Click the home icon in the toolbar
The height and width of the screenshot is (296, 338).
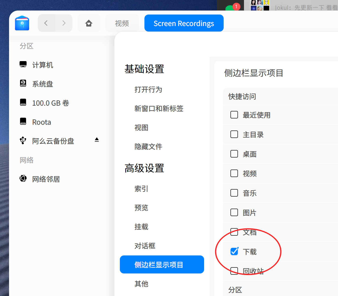[89, 23]
